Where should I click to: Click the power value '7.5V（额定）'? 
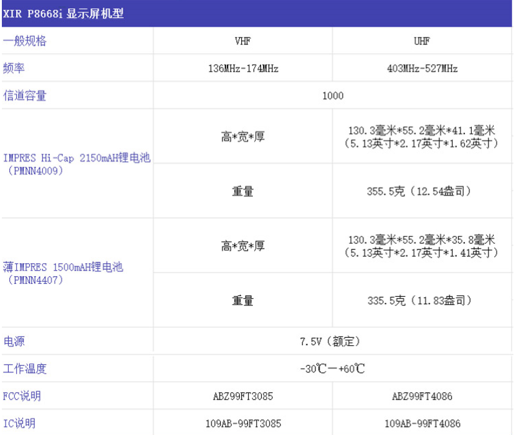(x=330, y=341)
